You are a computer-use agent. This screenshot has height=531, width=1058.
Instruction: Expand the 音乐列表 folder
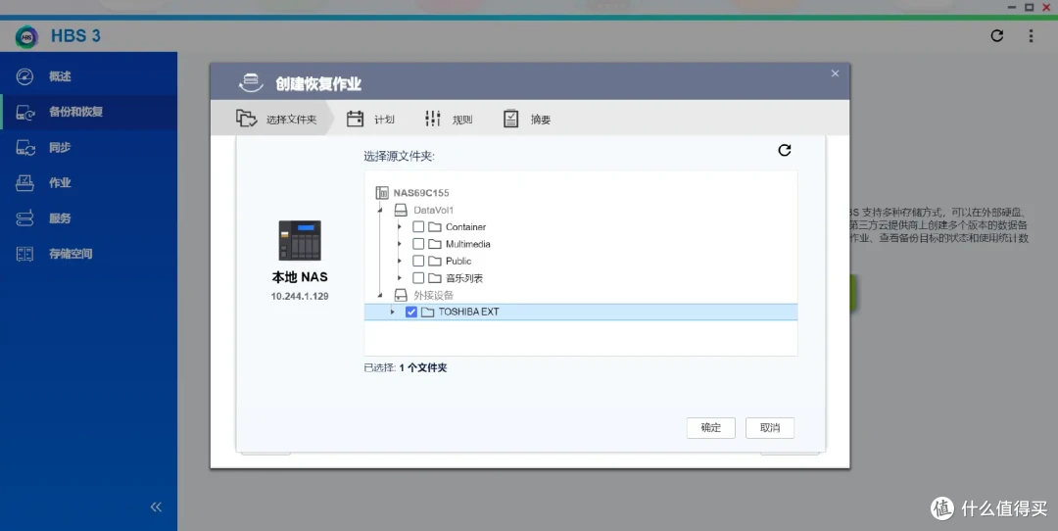400,278
